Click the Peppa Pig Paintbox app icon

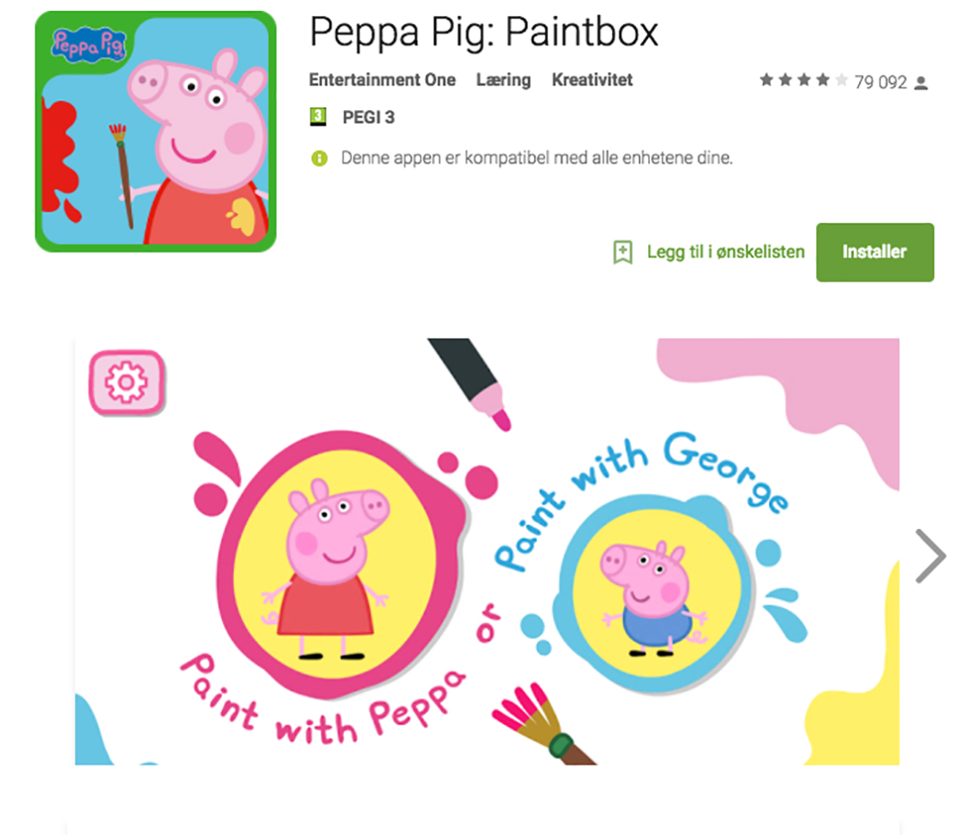point(155,131)
